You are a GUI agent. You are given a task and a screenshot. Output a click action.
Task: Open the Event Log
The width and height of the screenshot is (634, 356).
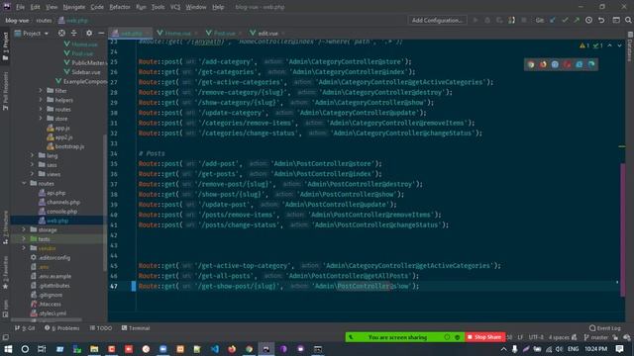click(605, 328)
